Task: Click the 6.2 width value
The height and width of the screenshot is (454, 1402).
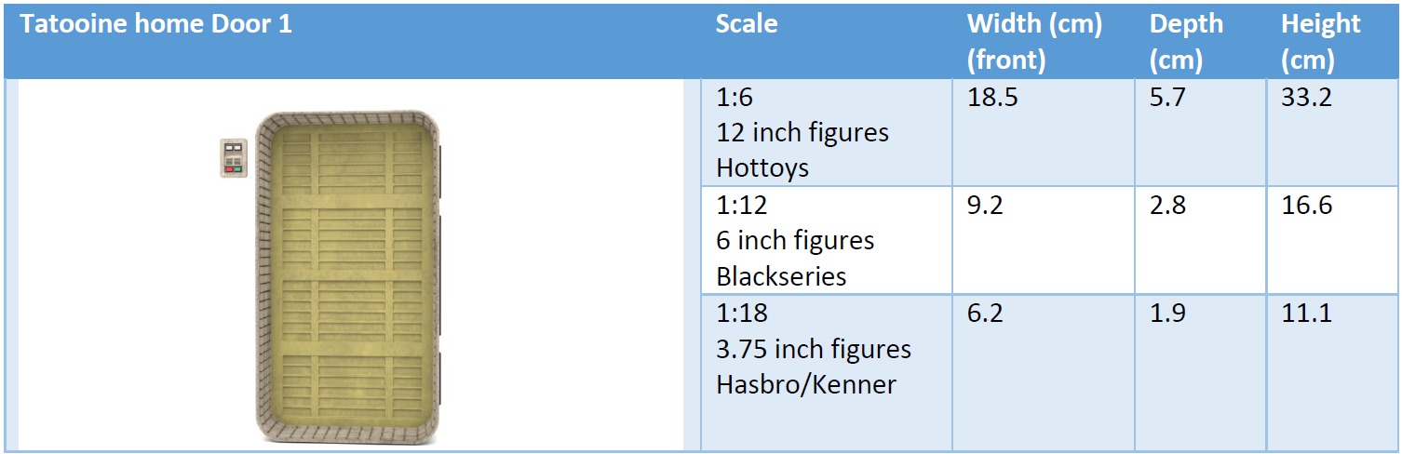Action: [985, 313]
